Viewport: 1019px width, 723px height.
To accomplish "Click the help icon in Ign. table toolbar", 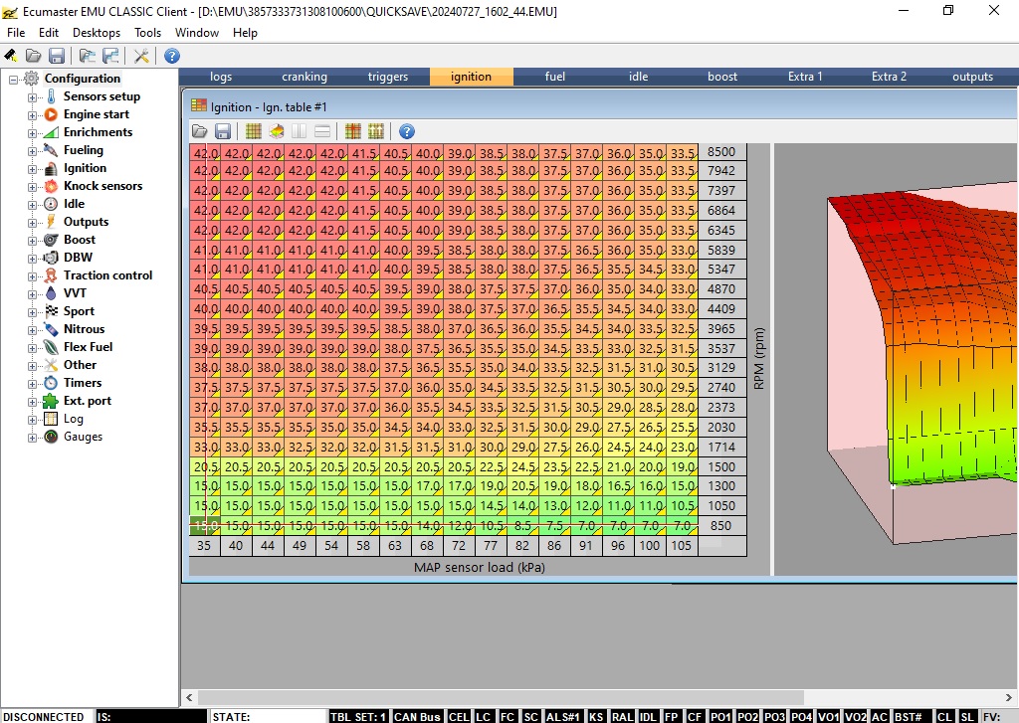I will [407, 132].
